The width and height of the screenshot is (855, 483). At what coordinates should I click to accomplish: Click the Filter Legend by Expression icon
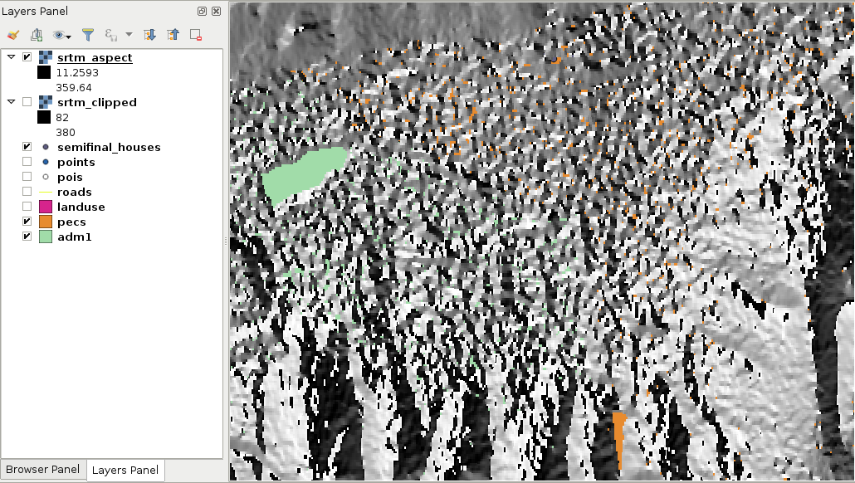pyautogui.click(x=110, y=35)
